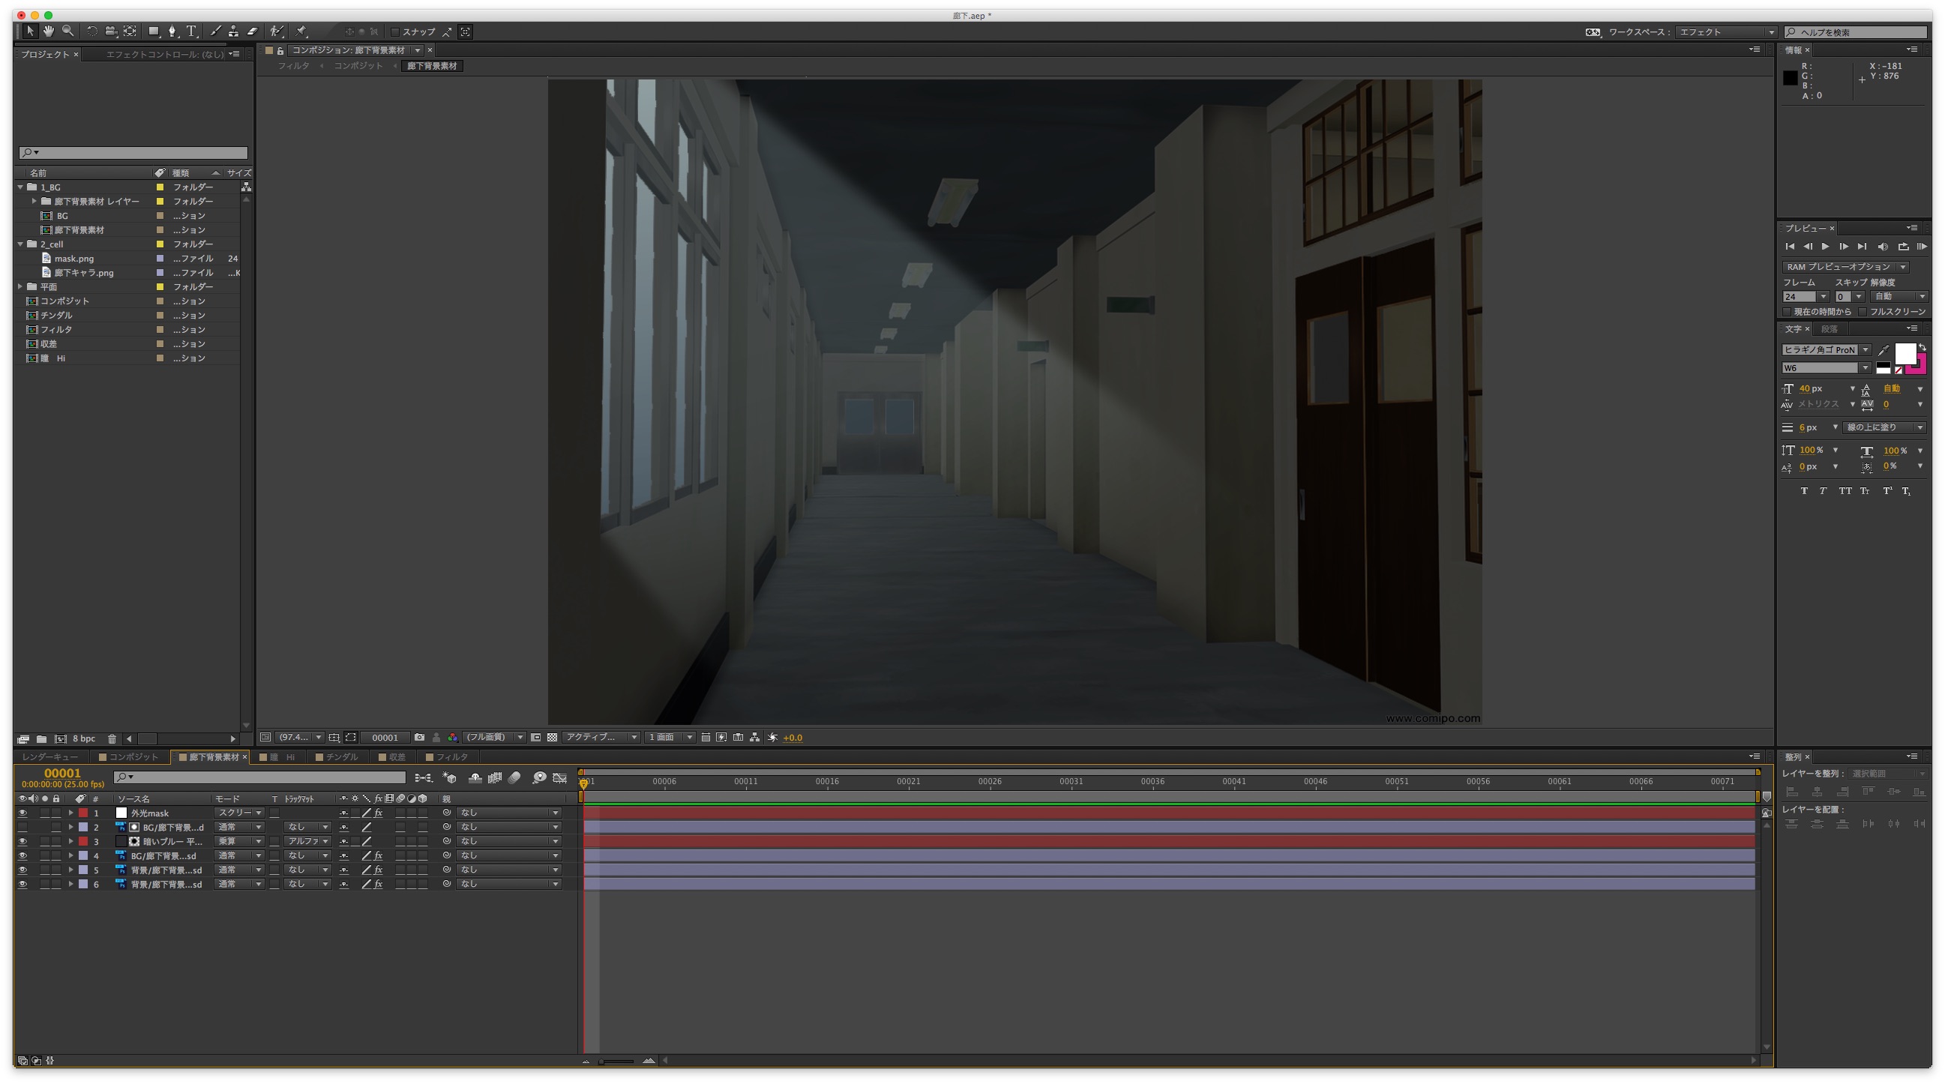Select the Rotation tool
1945x1084 pixels.
coord(91,31)
